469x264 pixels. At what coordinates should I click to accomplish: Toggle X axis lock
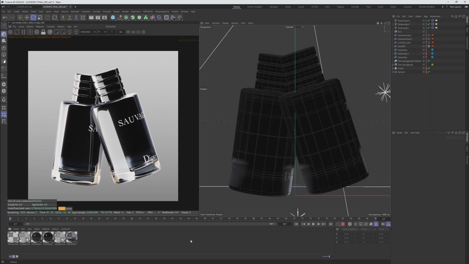pos(63,18)
